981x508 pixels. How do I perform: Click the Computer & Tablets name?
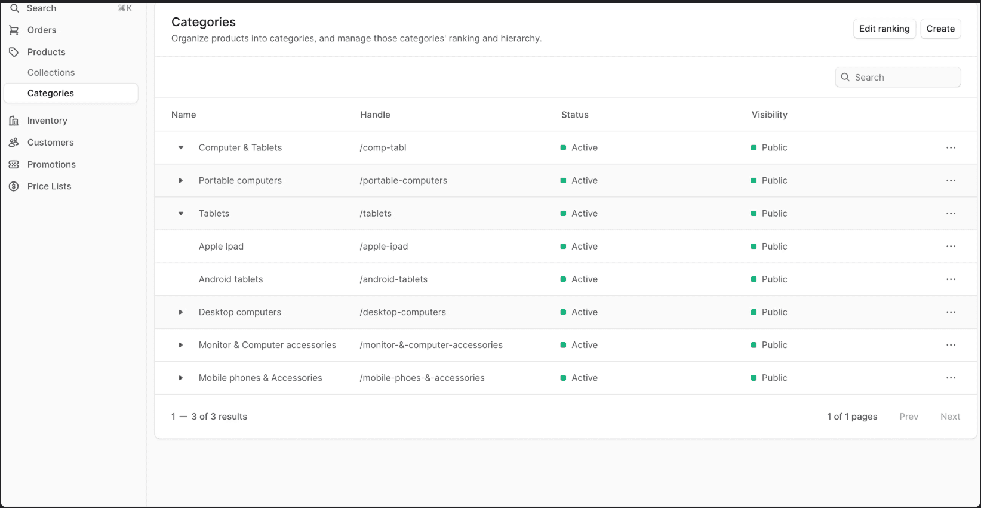[240, 147]
